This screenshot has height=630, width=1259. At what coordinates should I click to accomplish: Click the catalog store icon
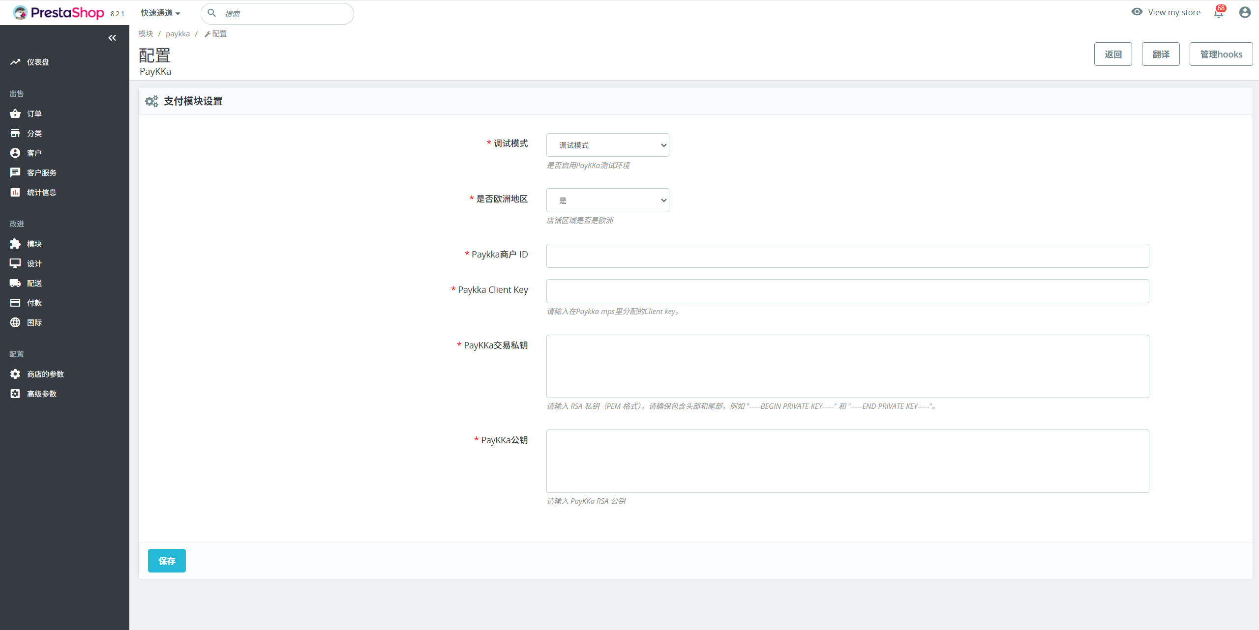click(x=15, y=133)
